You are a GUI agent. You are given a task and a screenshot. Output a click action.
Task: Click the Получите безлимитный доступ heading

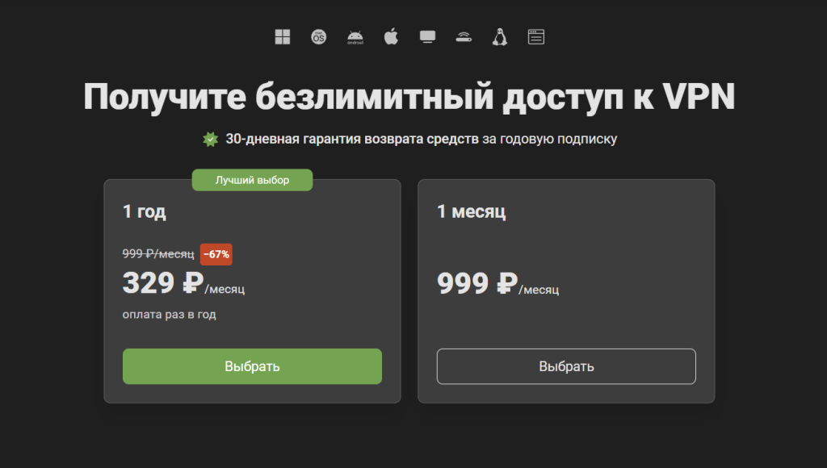pyautogui.click(x=409, y=97)
